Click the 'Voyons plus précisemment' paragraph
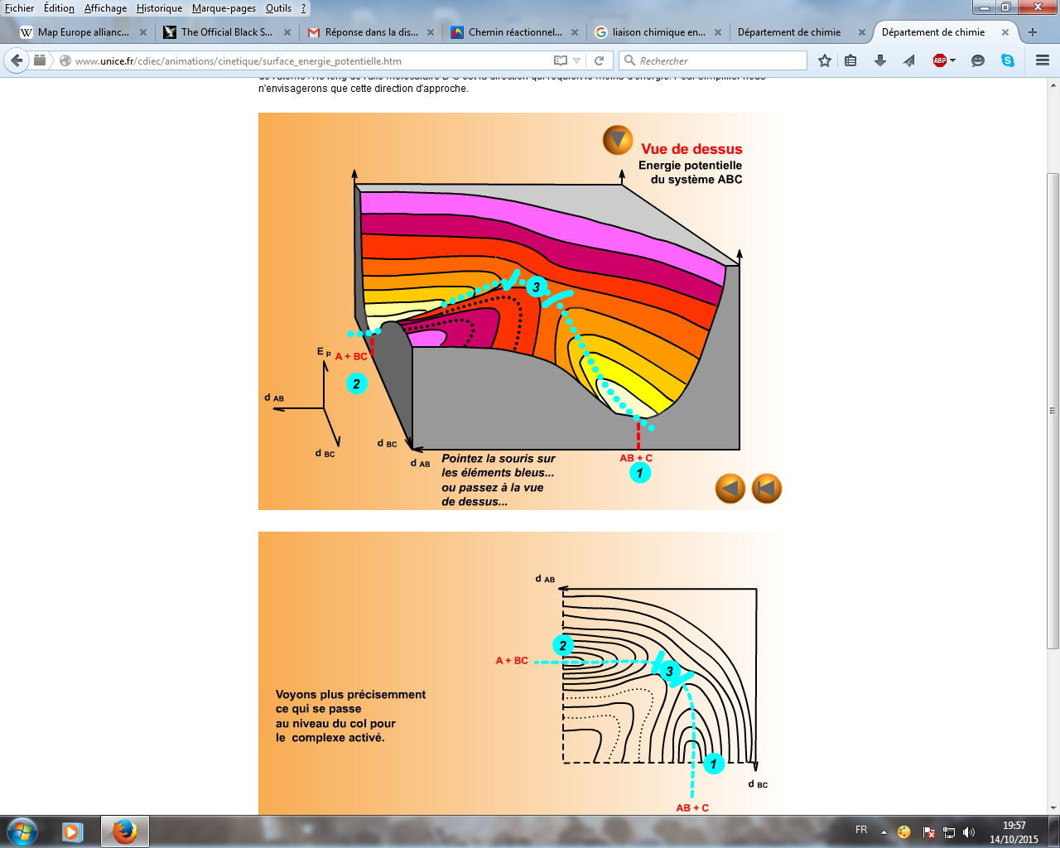Screen dimensions: 1060x848 coord(350,716)
